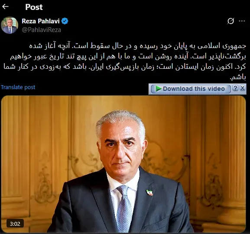Click the 3:02 duration badge
This screenshot has width=250, height=234.
(15, 224)
